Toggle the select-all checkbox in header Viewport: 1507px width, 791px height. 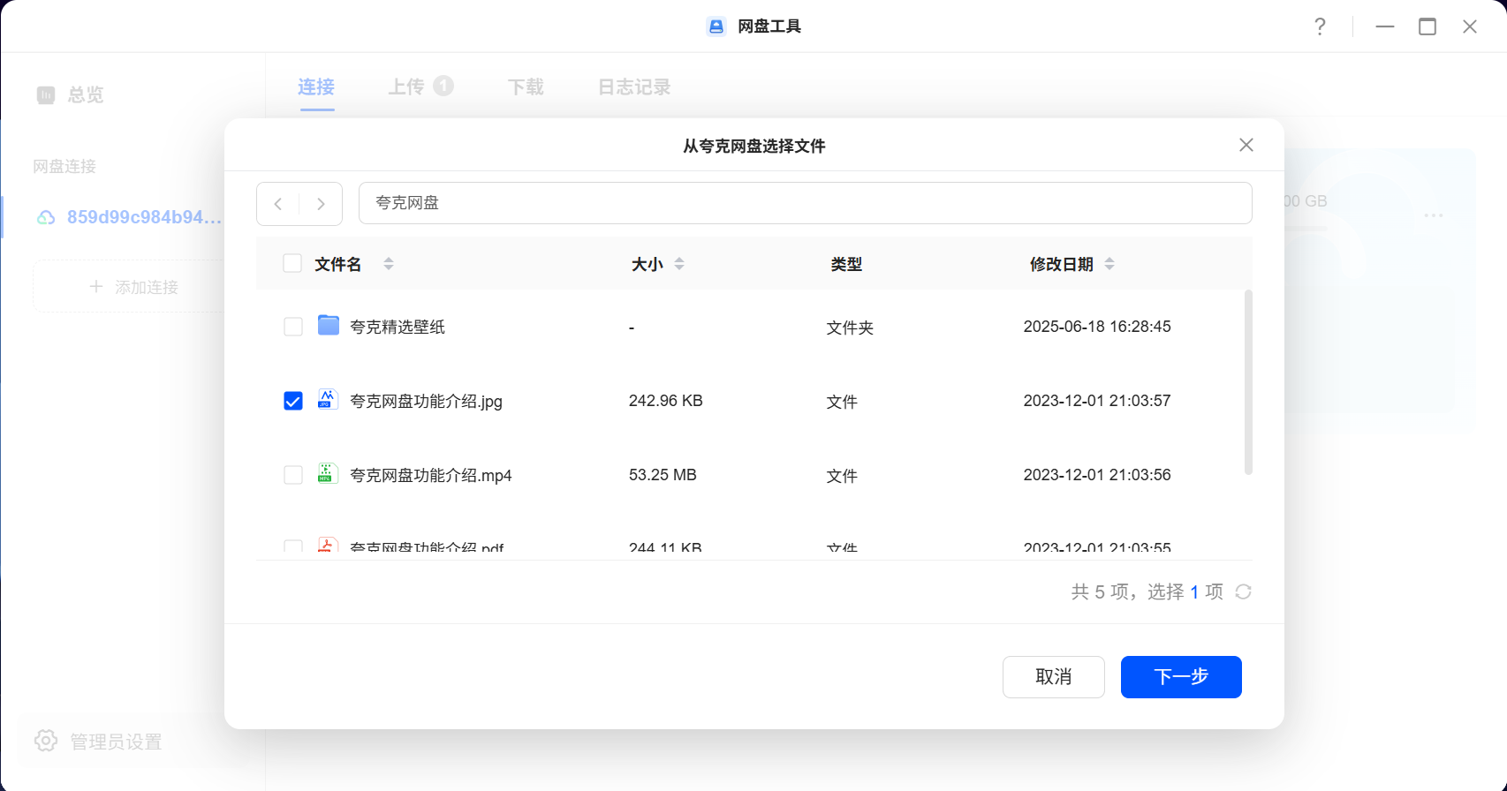[292, 263]
